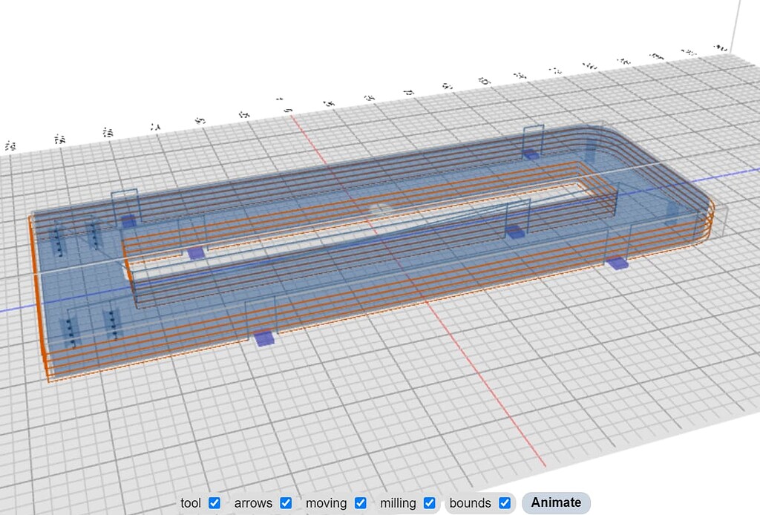Disable the tool display checkbox
The image size is (760, 515).
pyautogui.click(x=213, y=502)
